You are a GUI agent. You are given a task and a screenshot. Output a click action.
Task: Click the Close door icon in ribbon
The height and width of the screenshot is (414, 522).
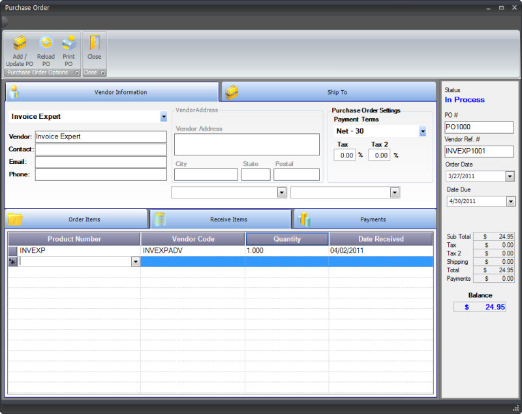[94, 44]
